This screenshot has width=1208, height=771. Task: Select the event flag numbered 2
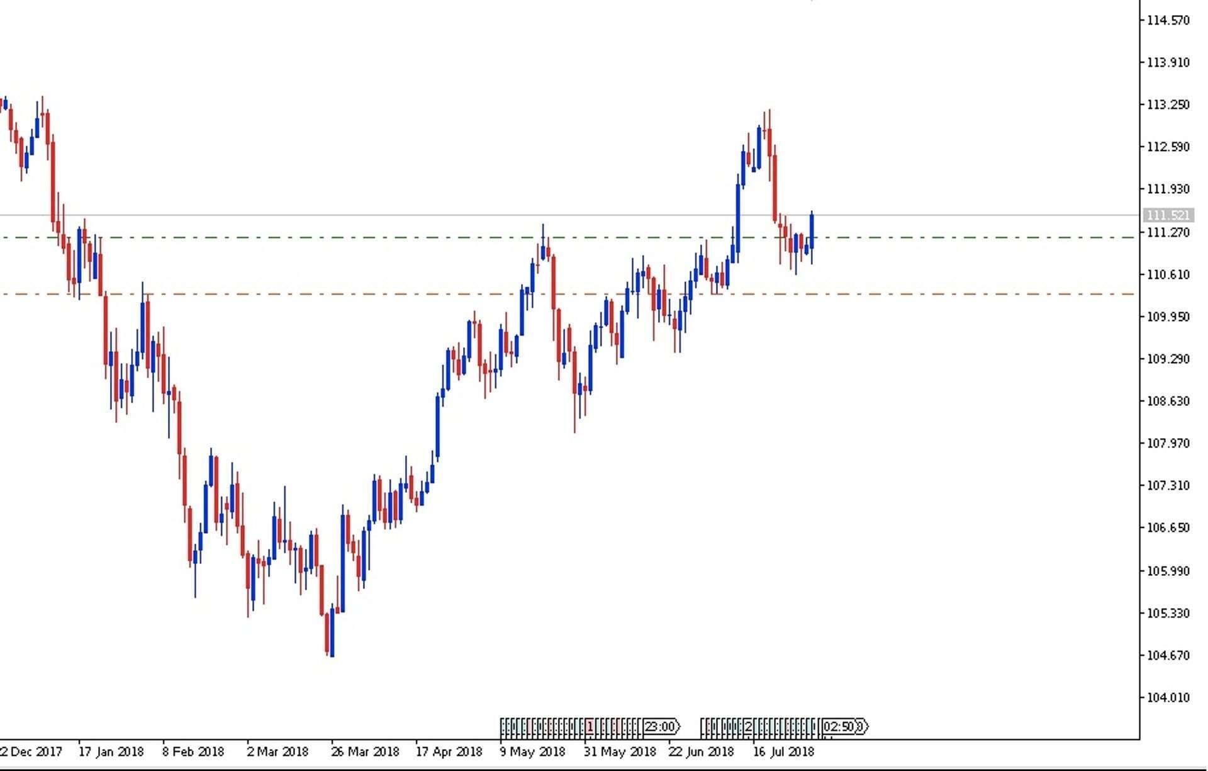coord(748,727)
